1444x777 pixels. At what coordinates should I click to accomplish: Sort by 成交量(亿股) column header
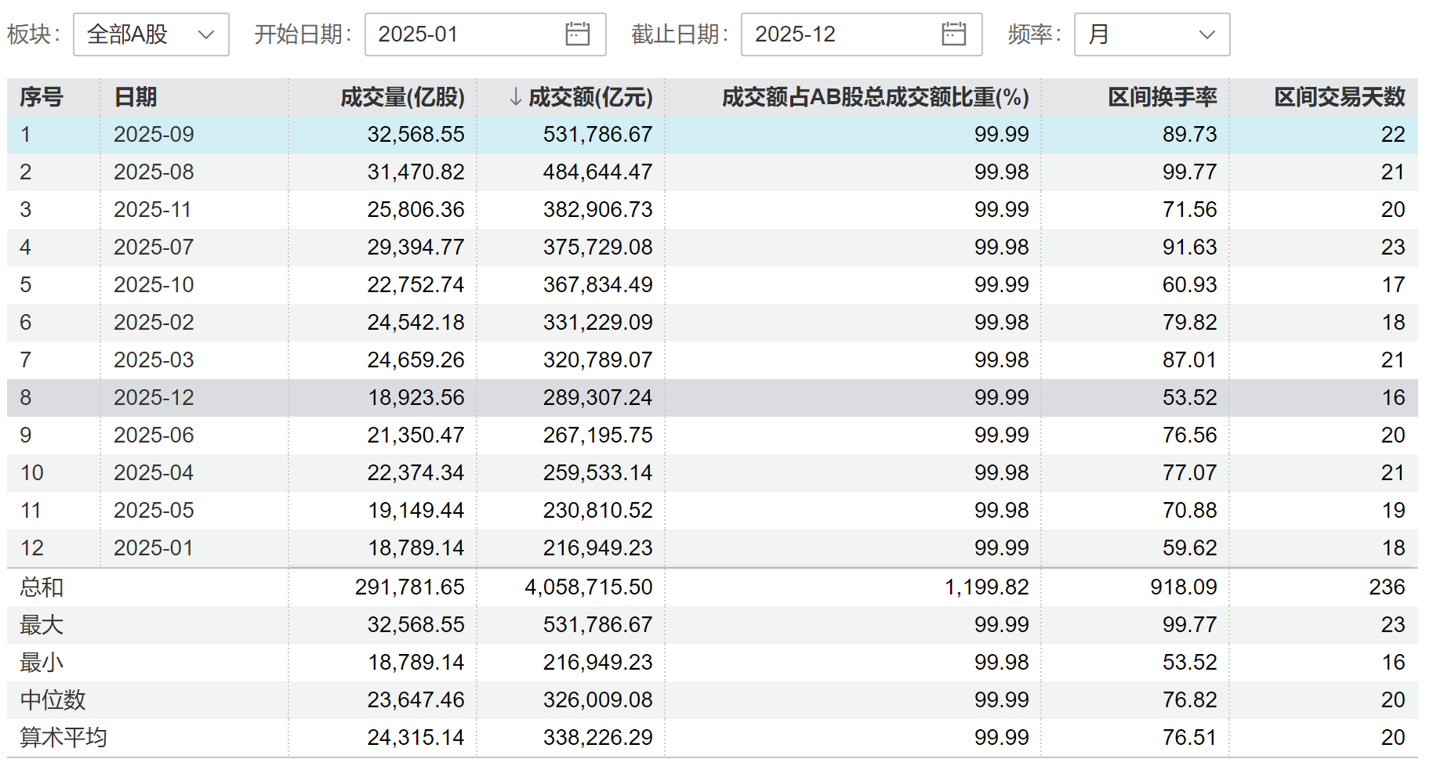(x=402, y=97)
